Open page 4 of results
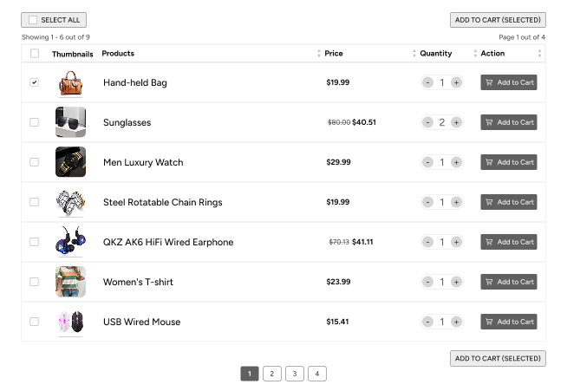 click(317, 374)
